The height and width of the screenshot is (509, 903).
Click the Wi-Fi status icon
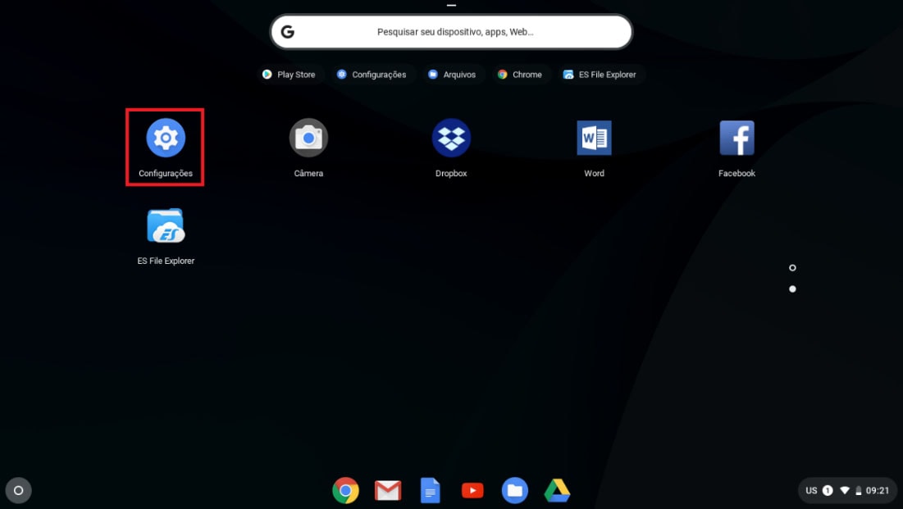[x=844, y=491]
